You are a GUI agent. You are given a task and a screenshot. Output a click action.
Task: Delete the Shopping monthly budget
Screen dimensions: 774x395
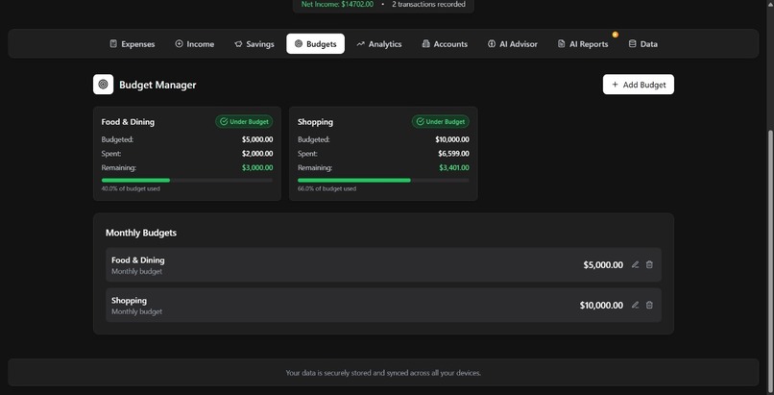[649, 305]
